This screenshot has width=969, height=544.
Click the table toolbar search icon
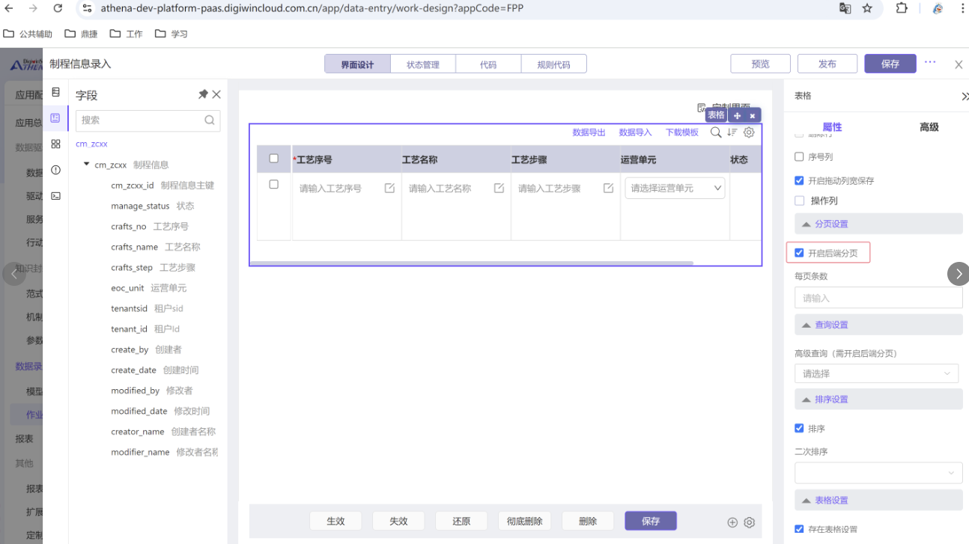click(716, 132)
